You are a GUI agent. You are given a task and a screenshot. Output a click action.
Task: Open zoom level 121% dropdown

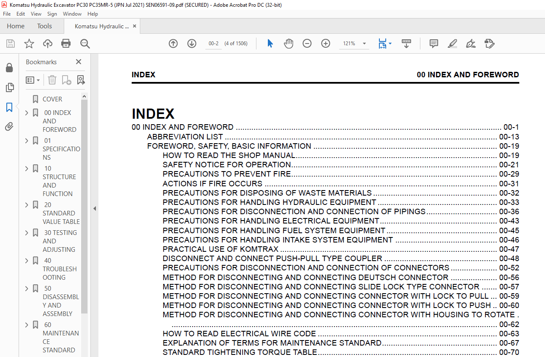coord(364,44)
